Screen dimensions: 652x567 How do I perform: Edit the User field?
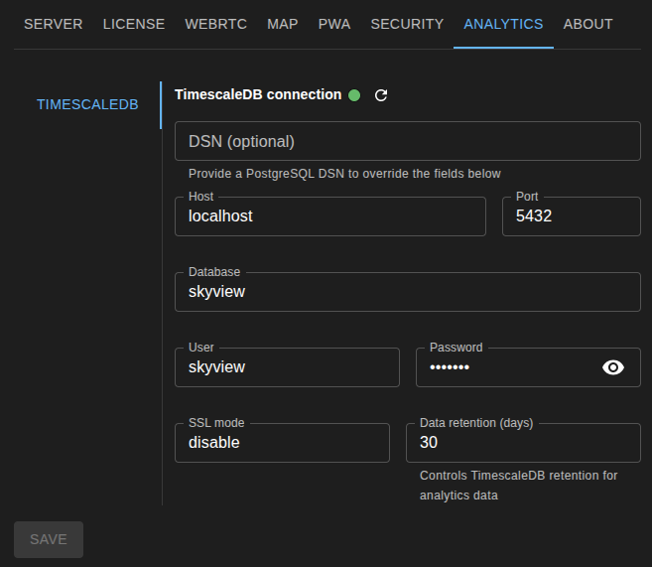tap(287, 367)
